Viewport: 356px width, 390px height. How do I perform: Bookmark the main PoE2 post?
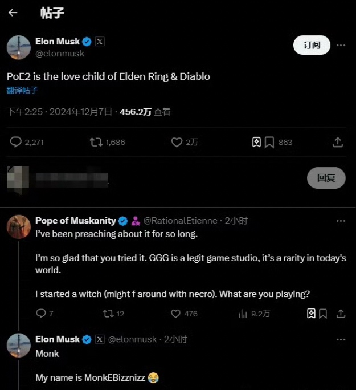269,142
